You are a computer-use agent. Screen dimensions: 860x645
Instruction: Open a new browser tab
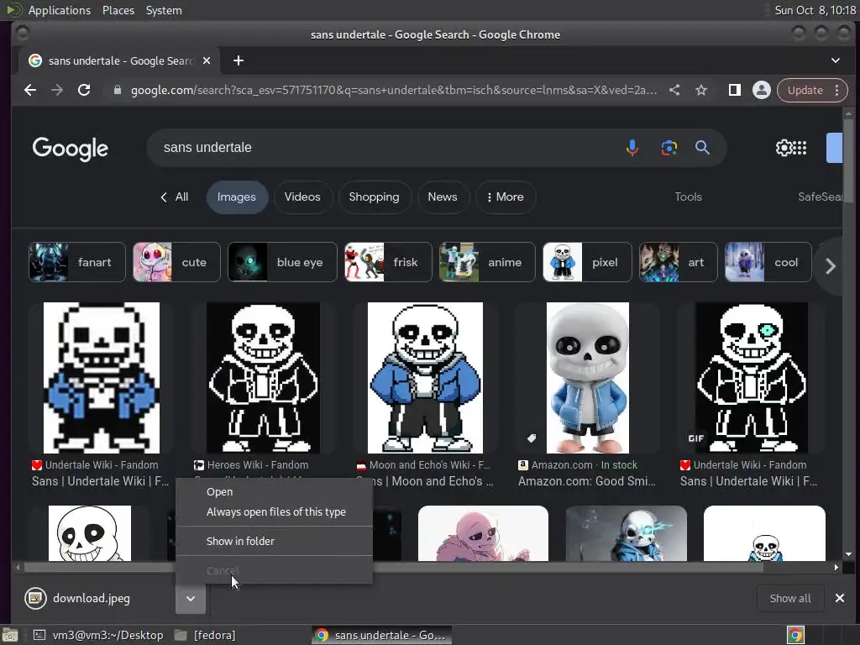[238, 60]
